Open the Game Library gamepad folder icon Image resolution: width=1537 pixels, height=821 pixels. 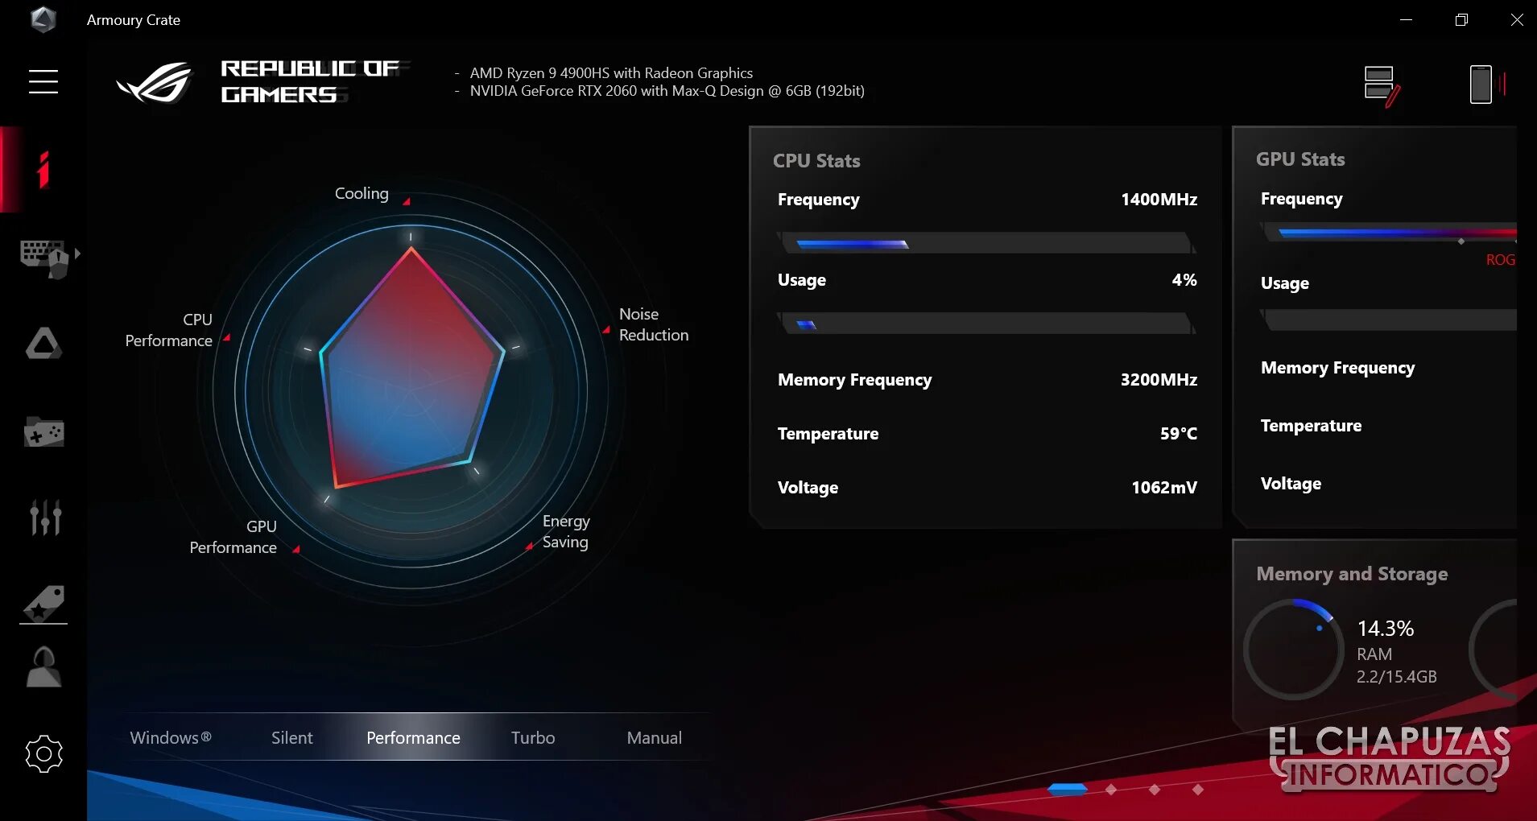coord(43,431)
